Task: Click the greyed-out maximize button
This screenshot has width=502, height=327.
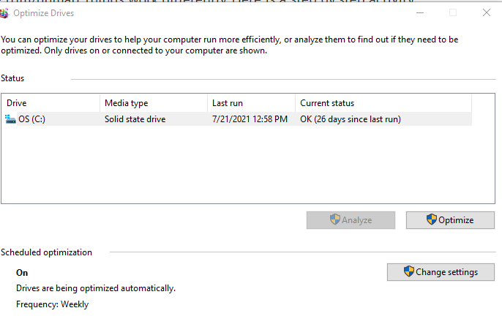Action: pyautogui.click(x=453, y=12)
